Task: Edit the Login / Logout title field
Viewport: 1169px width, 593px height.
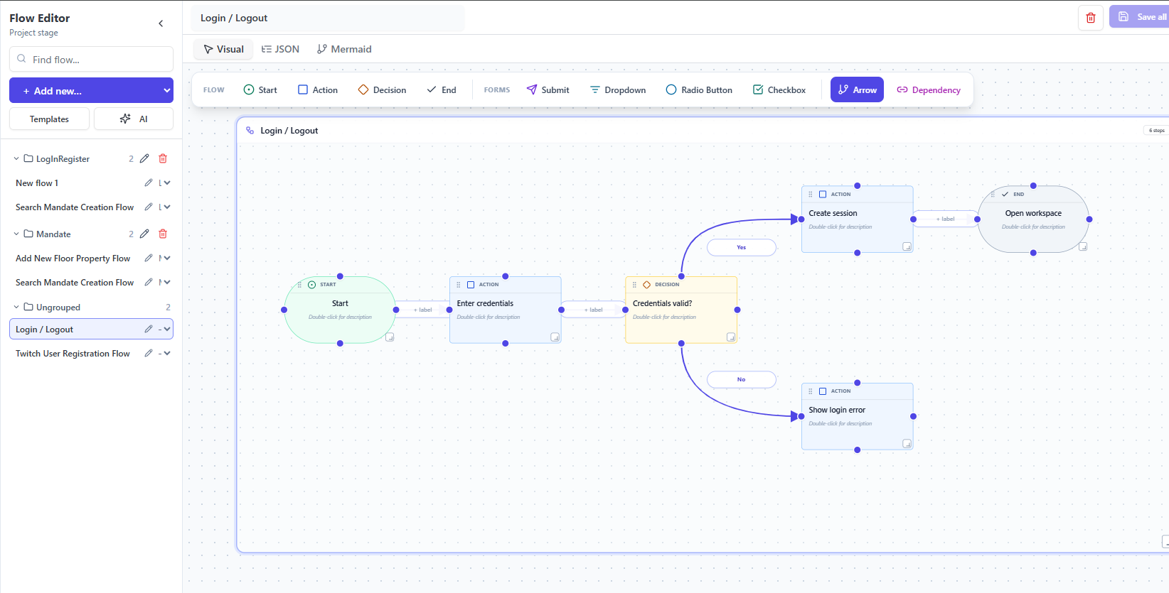Action: pos(328,18)
